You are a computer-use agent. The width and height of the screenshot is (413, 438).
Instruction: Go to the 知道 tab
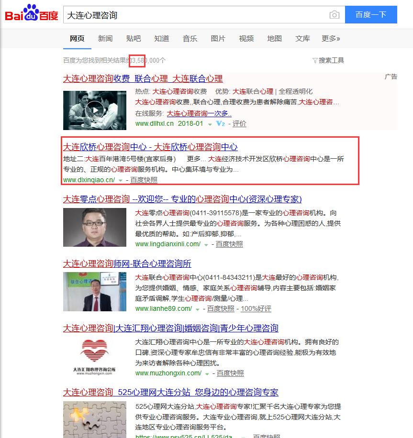(x=162, y=39)
